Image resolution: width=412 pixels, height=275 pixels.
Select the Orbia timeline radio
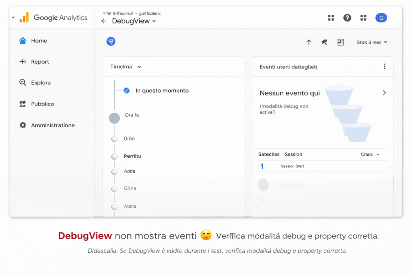tap(114, 139)
